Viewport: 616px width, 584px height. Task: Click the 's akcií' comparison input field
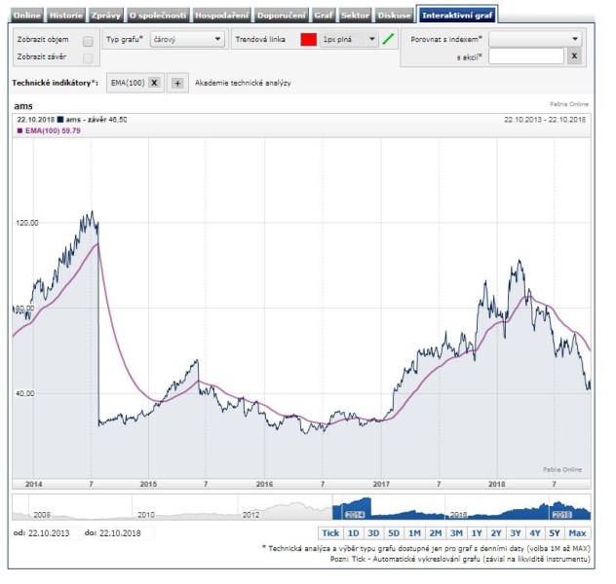[x=526, y=56]
